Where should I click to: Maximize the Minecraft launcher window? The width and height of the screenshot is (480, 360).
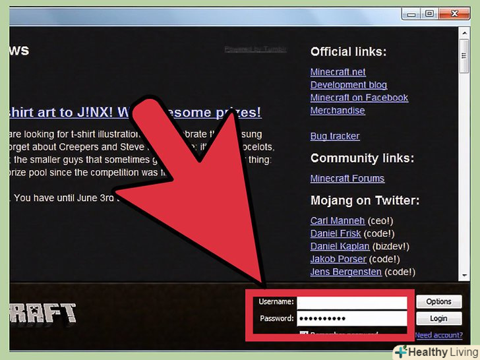pos(429,14)
